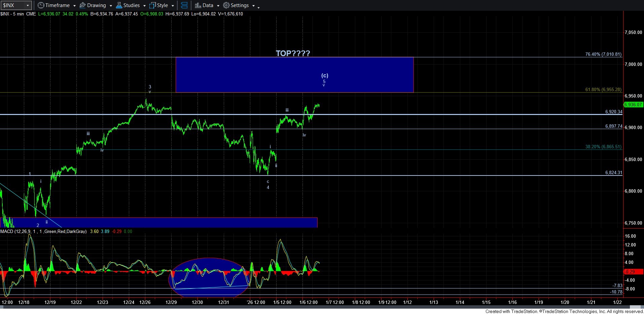Click the Studies flask icon
The image size is (644, 314).
pyautogui.click(x=119, y=5)
